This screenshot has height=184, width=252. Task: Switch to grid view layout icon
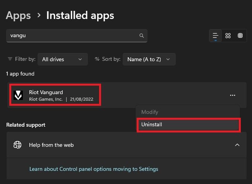[x=228, y=36]
